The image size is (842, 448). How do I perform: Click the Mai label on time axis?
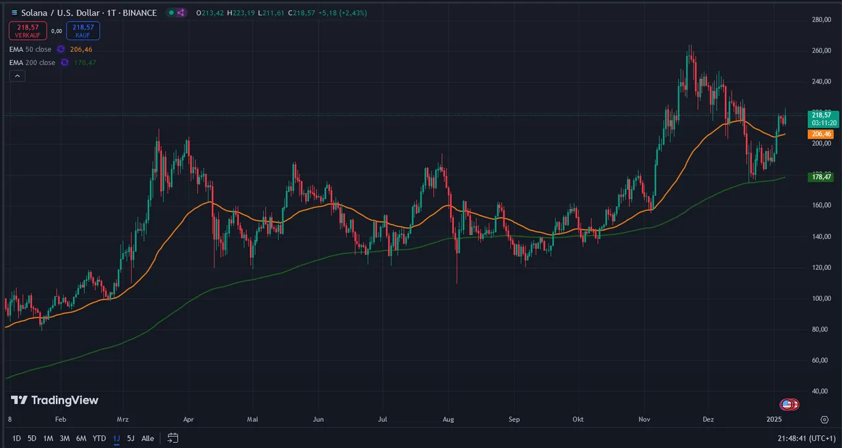tap(254, 419)
